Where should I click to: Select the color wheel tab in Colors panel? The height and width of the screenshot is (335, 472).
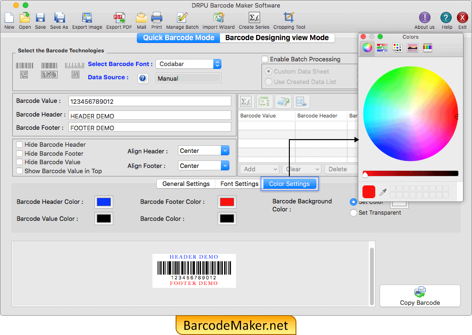click(367, 48)
